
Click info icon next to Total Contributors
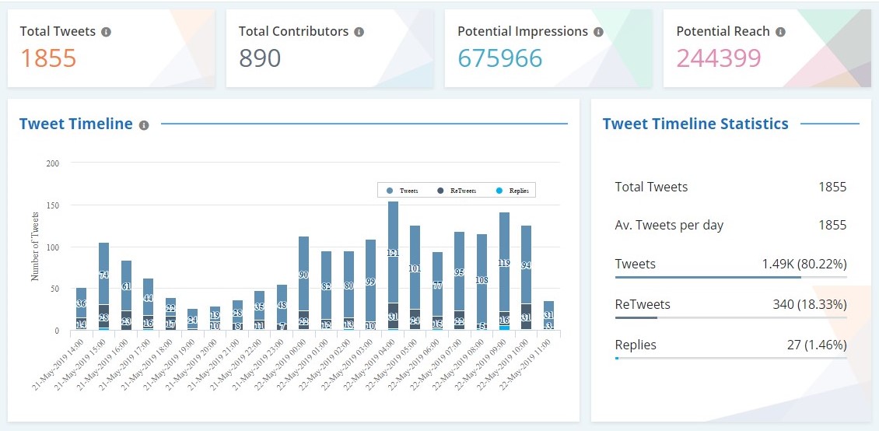[359, 32]
